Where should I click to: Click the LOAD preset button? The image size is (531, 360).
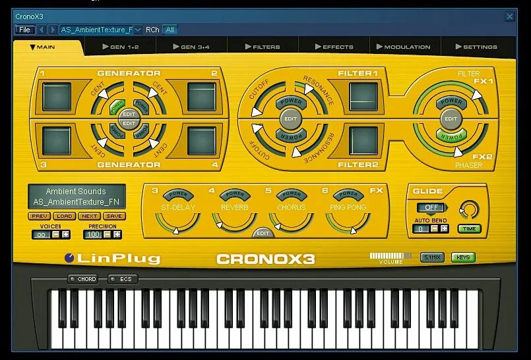point(65,216)
